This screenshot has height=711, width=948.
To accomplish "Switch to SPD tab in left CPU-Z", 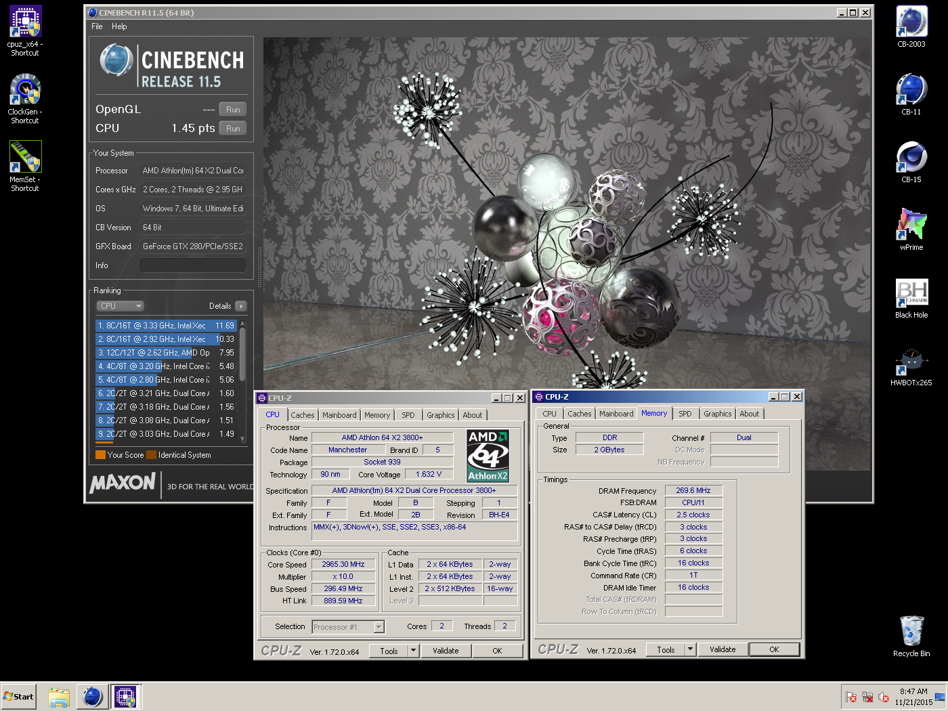I will pyautogui.click(x=408, y=415).
